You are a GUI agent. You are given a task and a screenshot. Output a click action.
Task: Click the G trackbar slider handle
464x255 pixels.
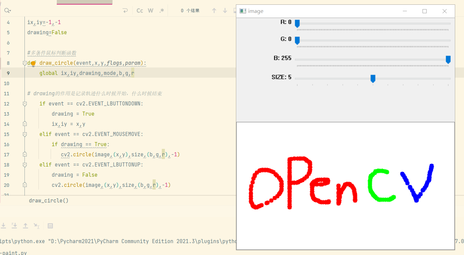coord(297,40)
